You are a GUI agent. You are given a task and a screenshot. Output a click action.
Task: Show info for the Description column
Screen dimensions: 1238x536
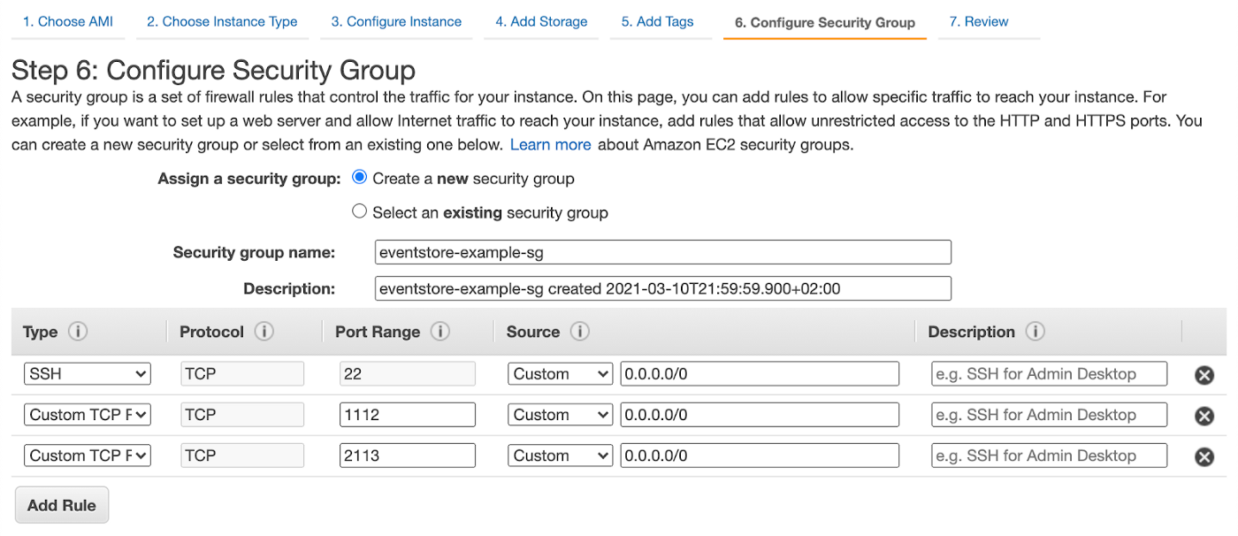[x=1035, y=332]
